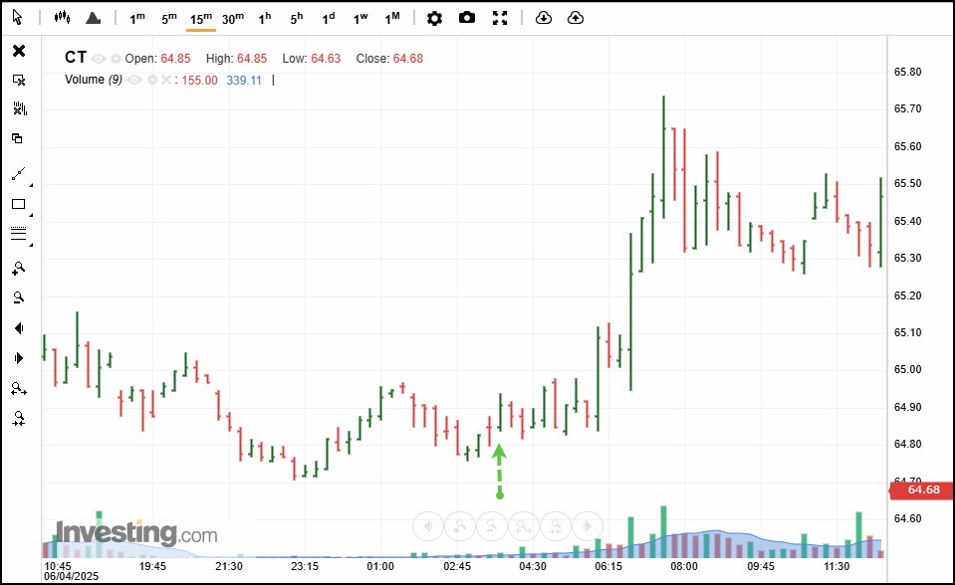955x585 pixels.
Task: Switch to 1 day timeframe
Action: [329, 18]
